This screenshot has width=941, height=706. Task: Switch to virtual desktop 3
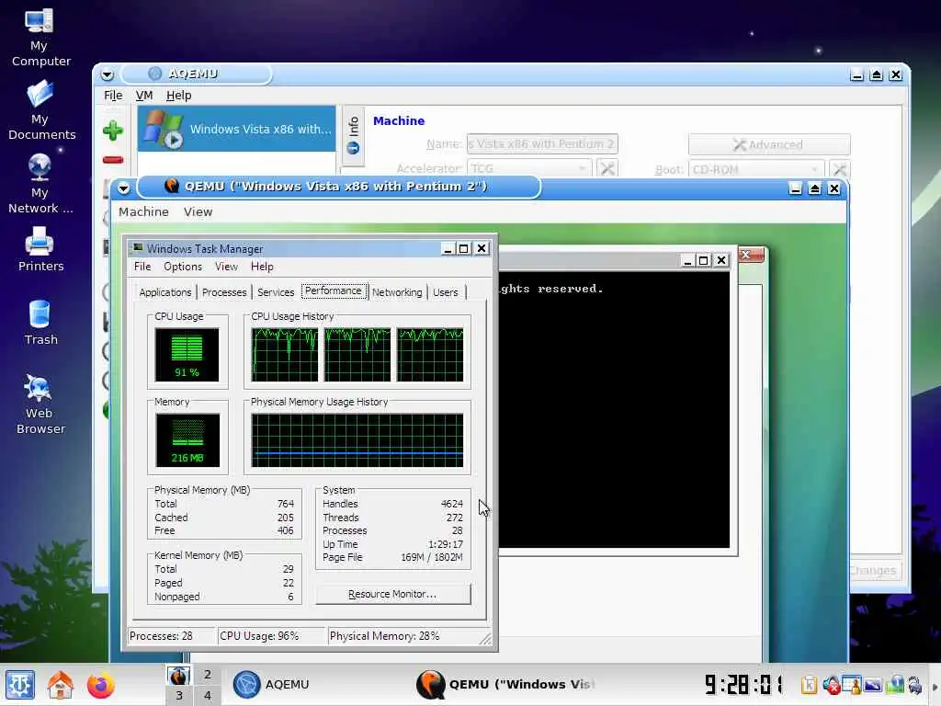coord(179,695)
